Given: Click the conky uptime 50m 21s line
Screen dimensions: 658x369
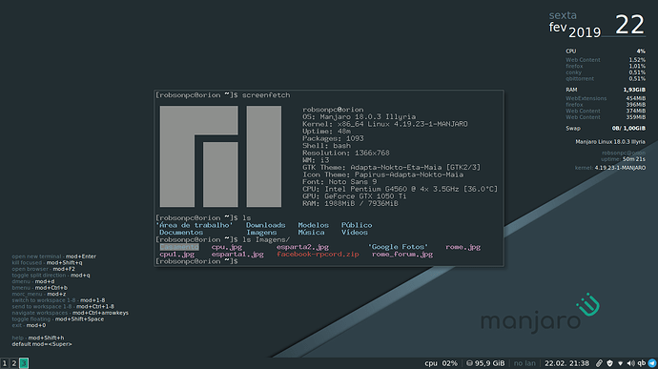Looking at the screenshot, I should [623, 159].
